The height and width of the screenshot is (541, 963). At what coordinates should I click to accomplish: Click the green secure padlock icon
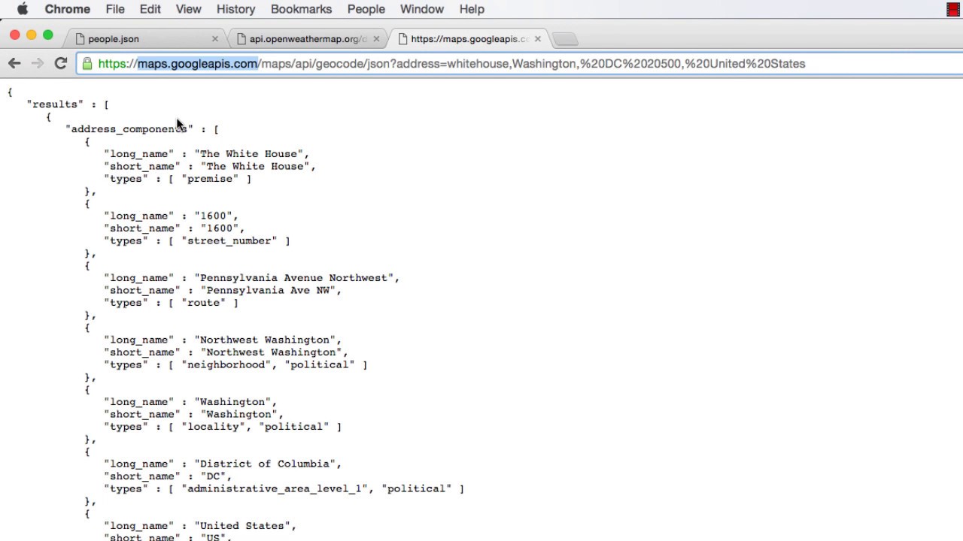[87, 64]
